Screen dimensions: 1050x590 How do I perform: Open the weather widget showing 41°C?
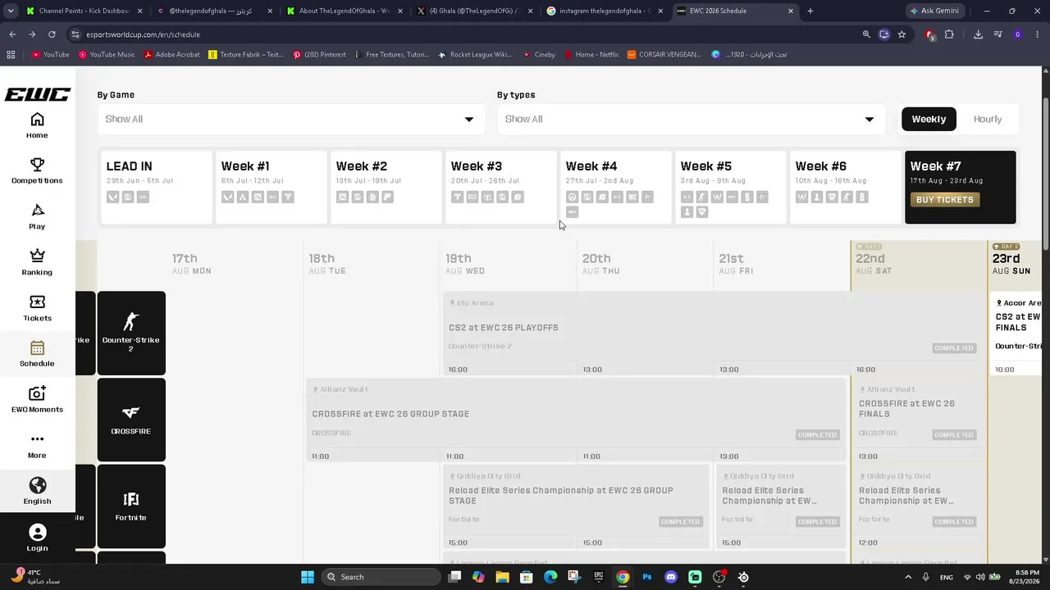34,577
